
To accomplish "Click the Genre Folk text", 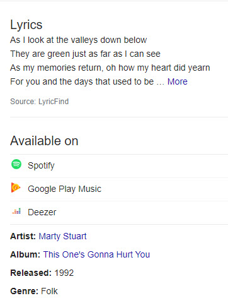I will point(34,291).
